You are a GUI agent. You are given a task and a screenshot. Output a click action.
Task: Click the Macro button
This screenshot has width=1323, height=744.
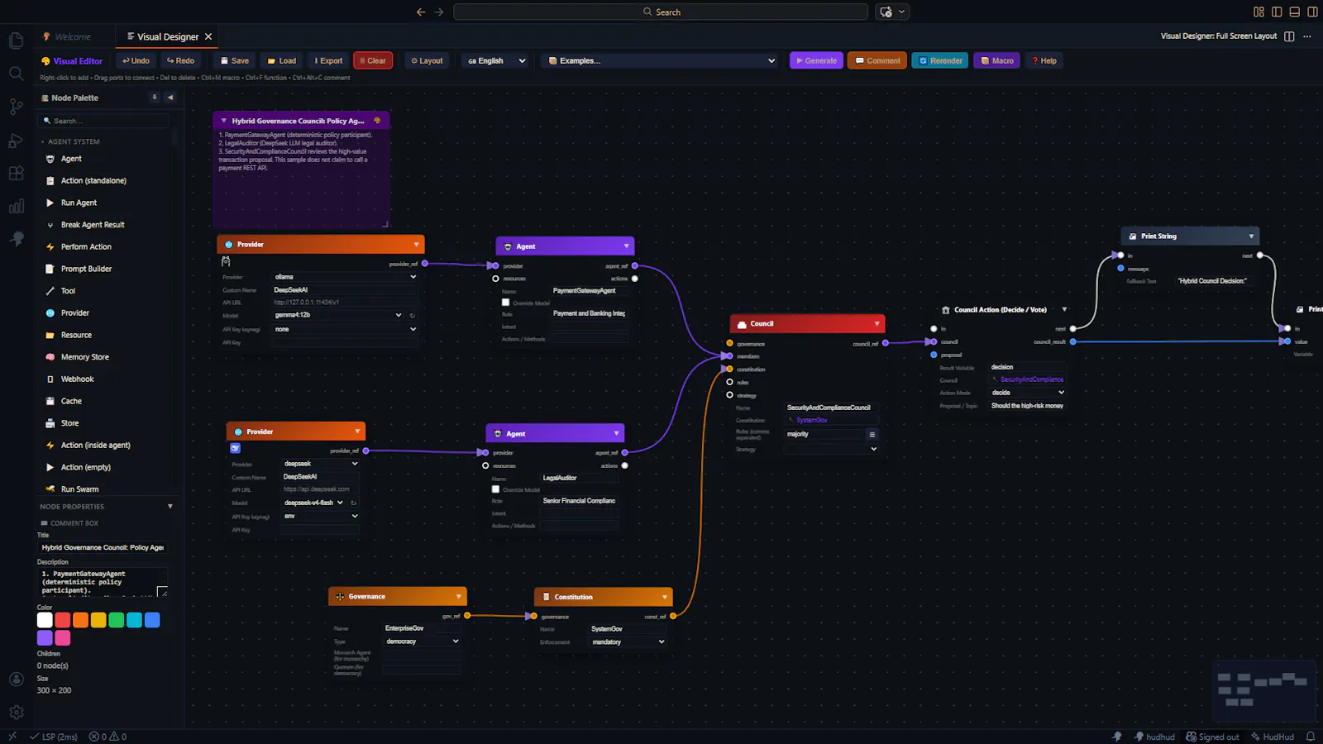[x=997, y=60]
